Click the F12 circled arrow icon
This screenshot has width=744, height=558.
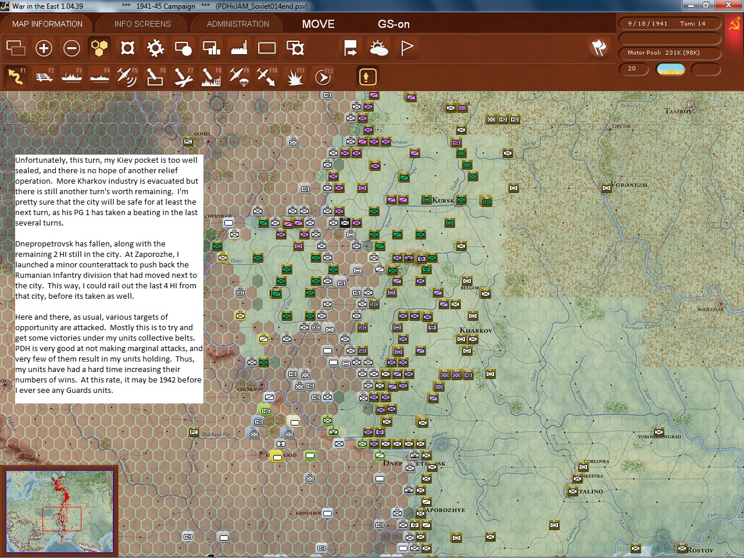point(323,76)
